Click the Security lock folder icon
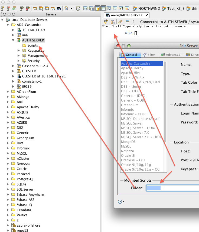 coord(24,61)
